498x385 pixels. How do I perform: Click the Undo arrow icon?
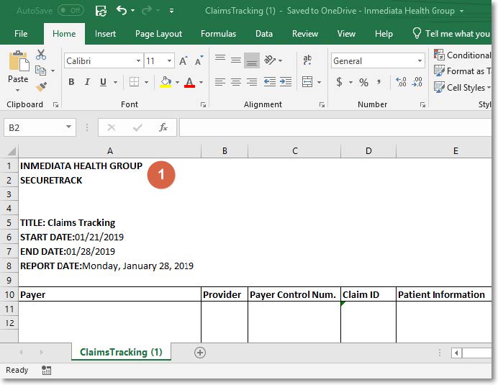point(122,11)
